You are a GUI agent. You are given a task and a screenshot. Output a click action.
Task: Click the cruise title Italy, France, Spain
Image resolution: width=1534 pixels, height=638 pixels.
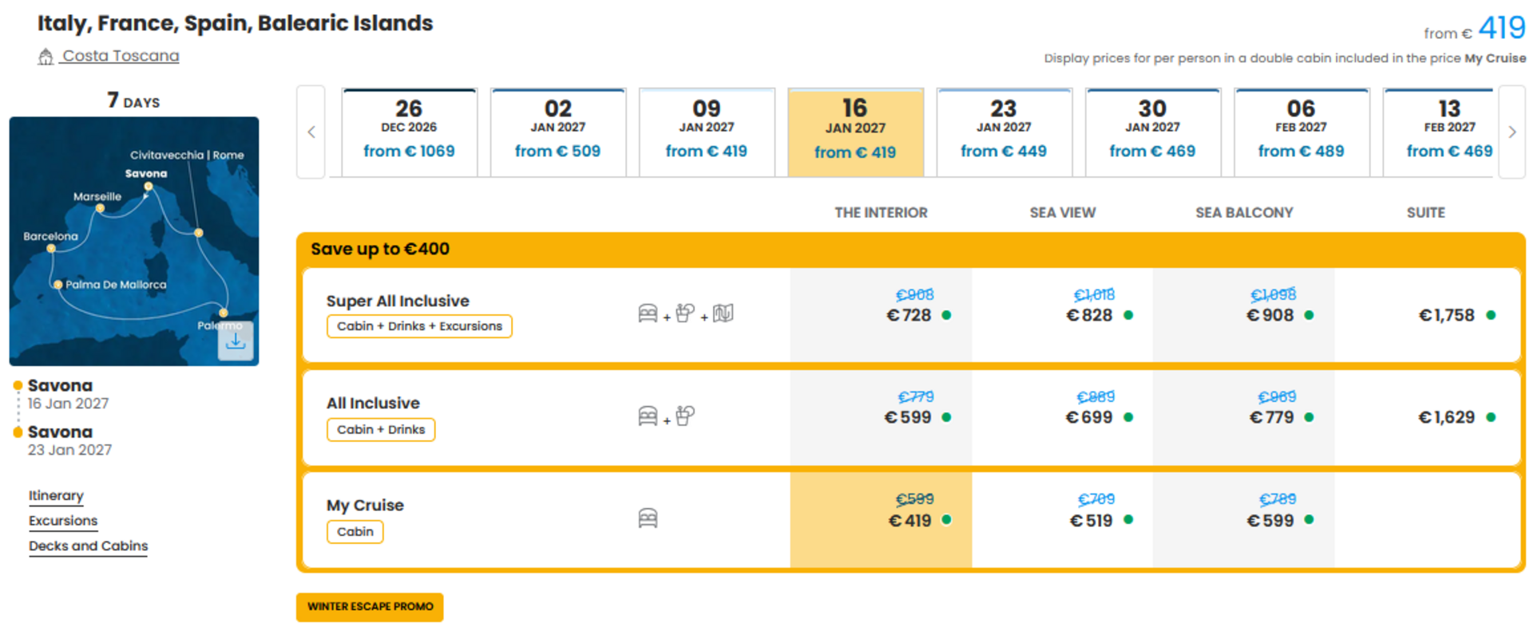pos(235,23)
